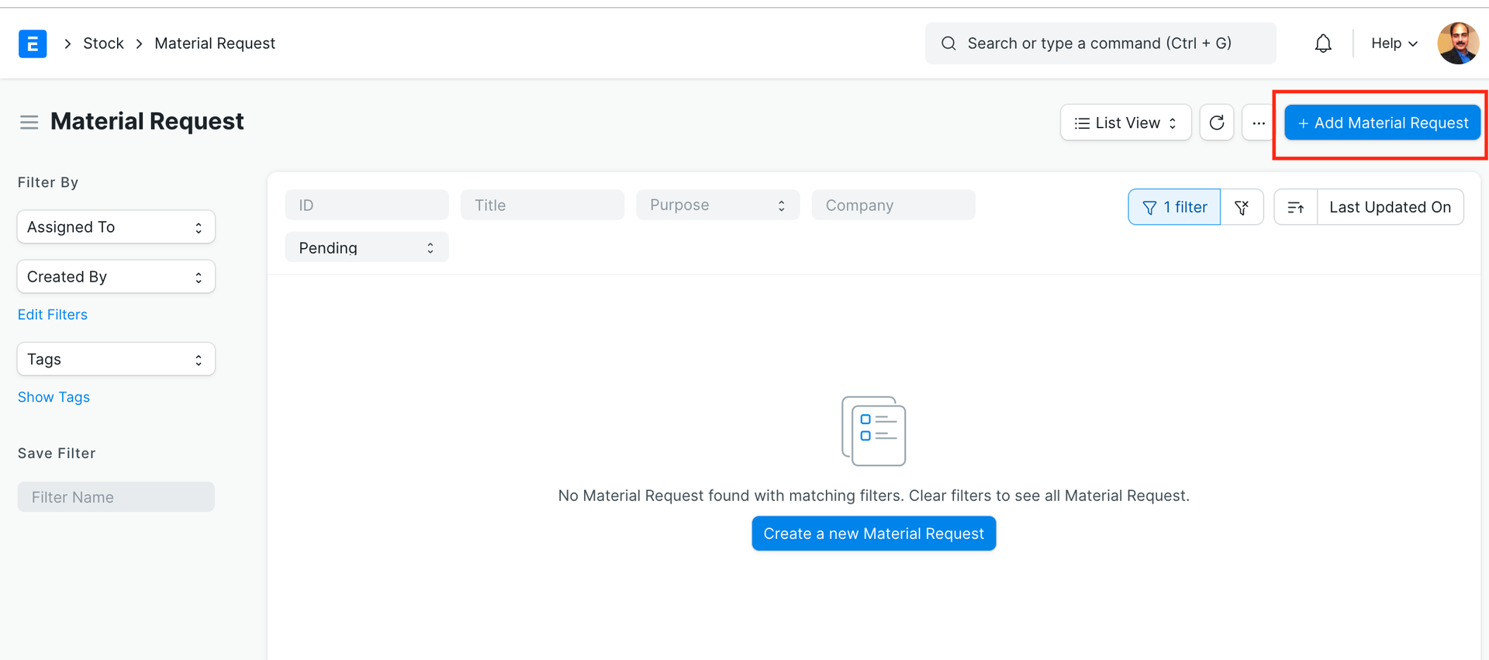Click the ID filter field
Screen dimensions: 1489x660
367,205
